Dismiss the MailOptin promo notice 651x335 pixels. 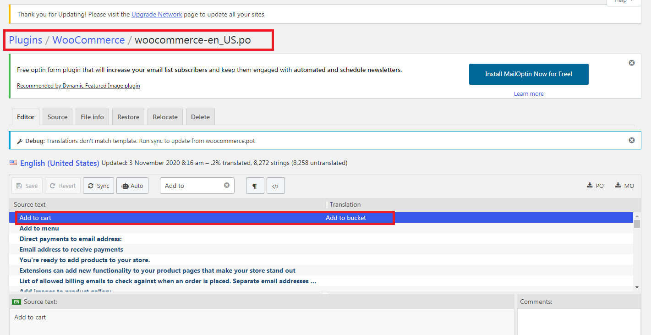point(632,63)
